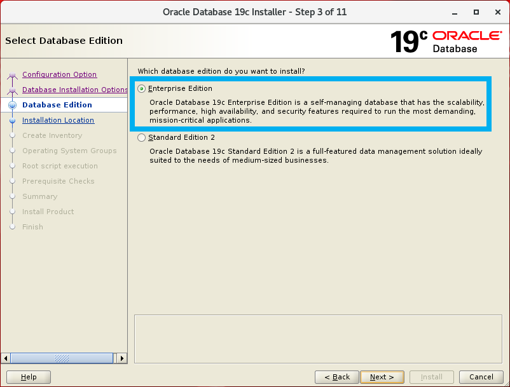The width and height of the screenshot is (510, 387).
Task: Click the Finish step marker dot
Action: (12, 227)
